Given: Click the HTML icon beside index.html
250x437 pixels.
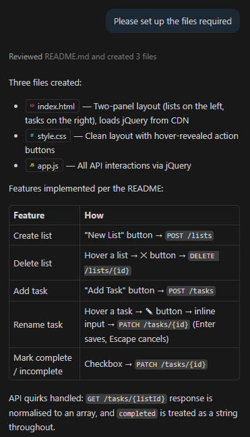Looking at the screenshot, I should 32,106.
